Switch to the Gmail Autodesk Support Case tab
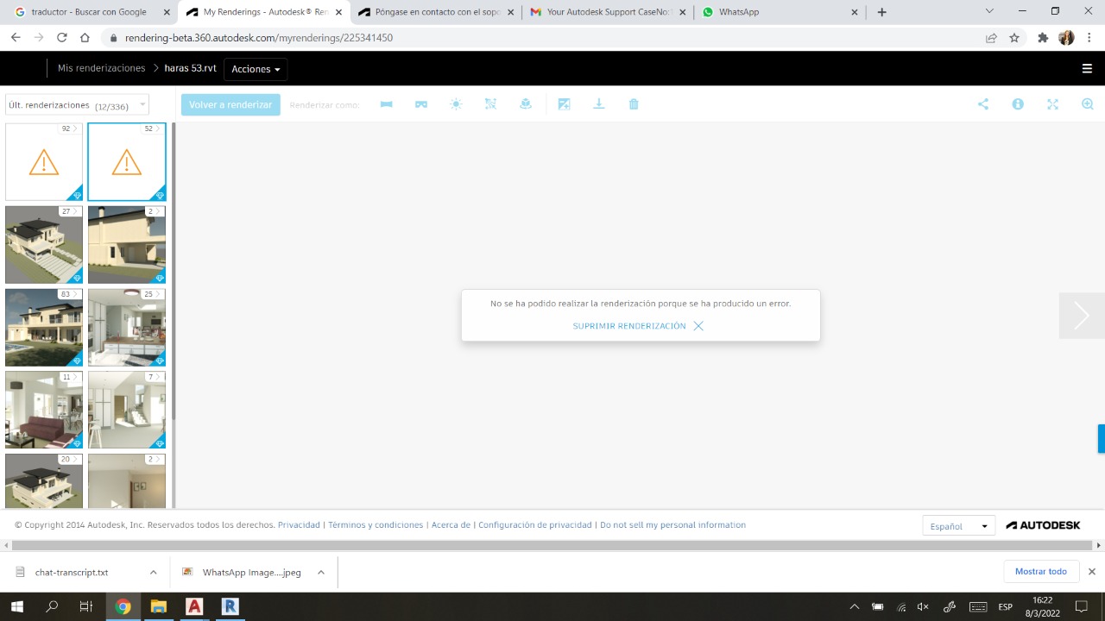Screen dimensions: 1105x621 pos(608,12)
